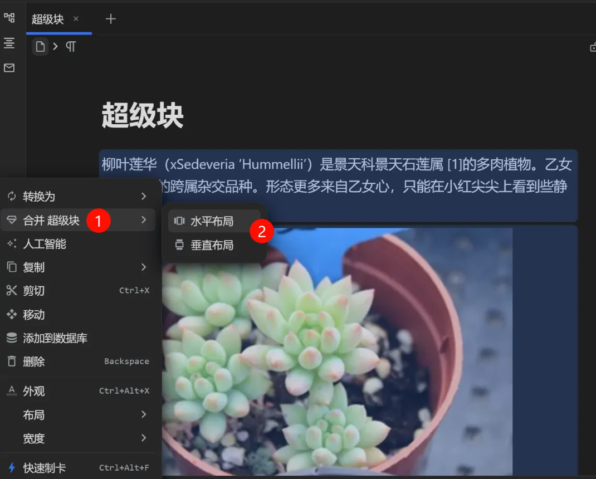The height and width of the screenshot is (479, 596).
Task: Open the 复制 submenu
Action: pos(78,267)
